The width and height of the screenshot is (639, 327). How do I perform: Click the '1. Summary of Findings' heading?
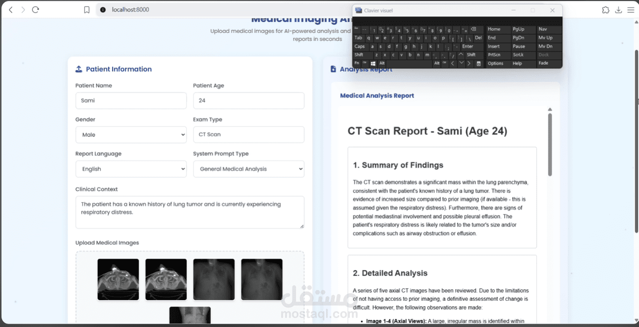pos(398,165)
